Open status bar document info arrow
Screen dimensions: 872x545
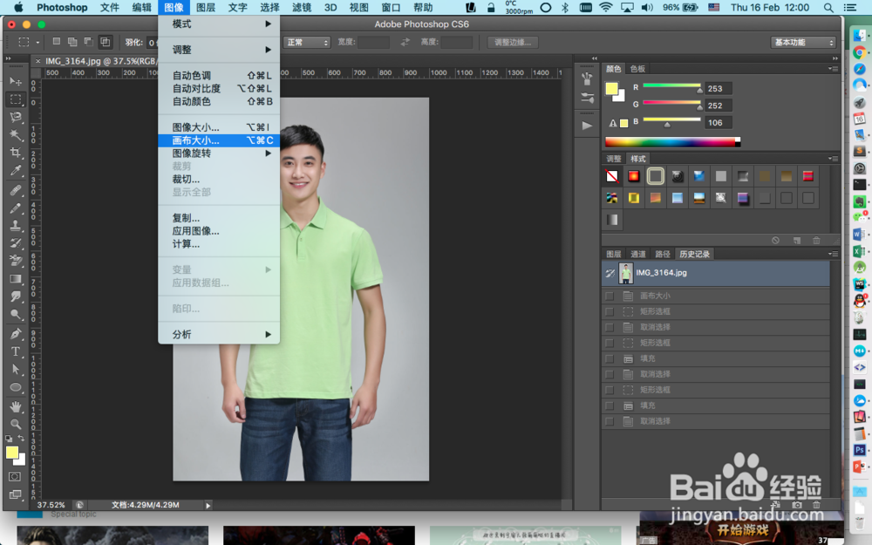(x=208, y=506)
